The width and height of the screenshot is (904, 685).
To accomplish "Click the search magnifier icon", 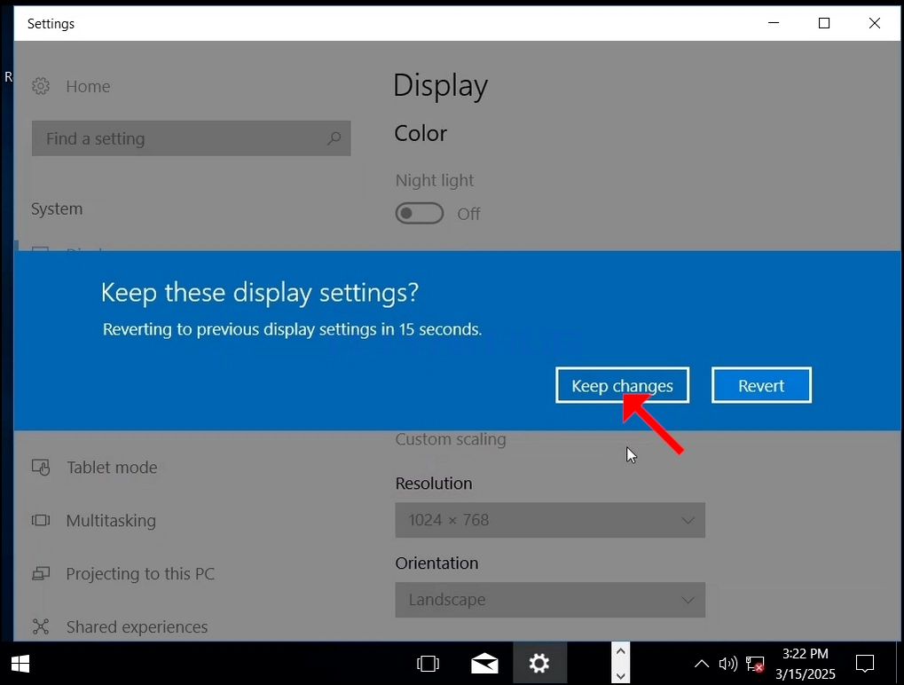I will 334,138.
